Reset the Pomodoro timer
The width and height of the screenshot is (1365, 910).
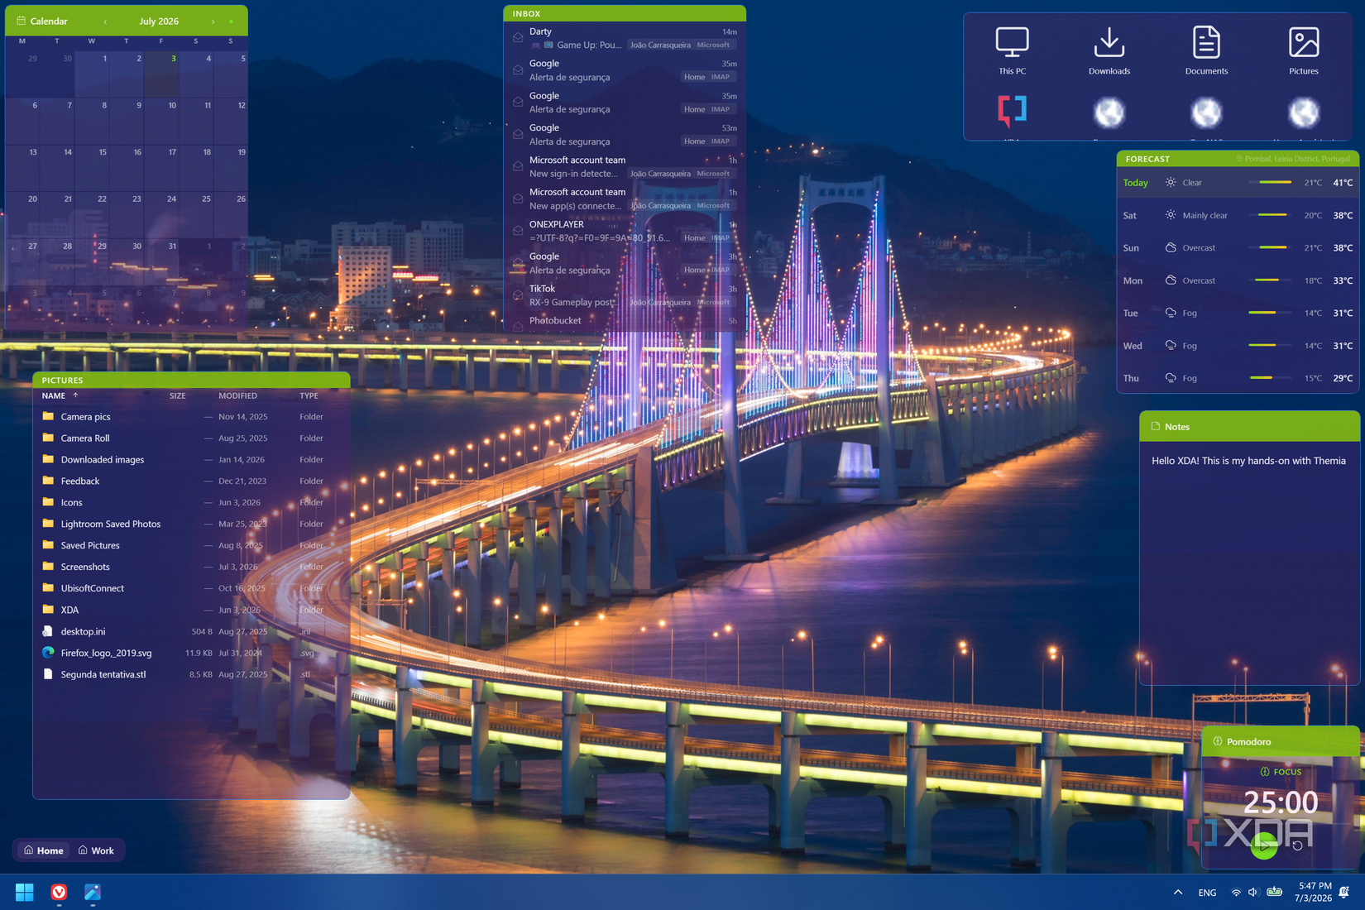point(1297,845)
